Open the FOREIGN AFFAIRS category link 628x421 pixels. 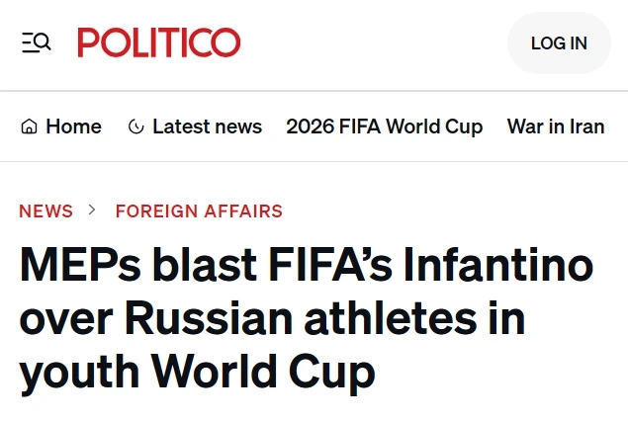point(199,210)
